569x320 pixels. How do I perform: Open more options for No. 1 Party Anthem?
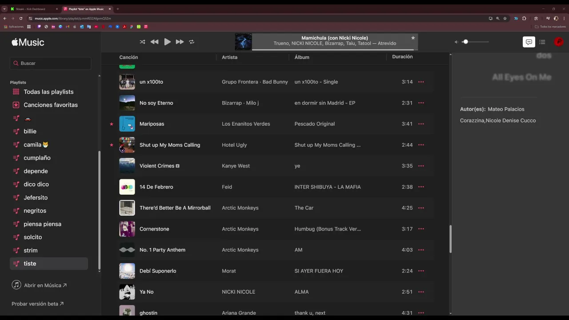click(x=421, y=250)
